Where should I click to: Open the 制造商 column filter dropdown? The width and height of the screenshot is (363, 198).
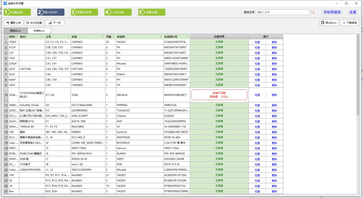(161, 37)
